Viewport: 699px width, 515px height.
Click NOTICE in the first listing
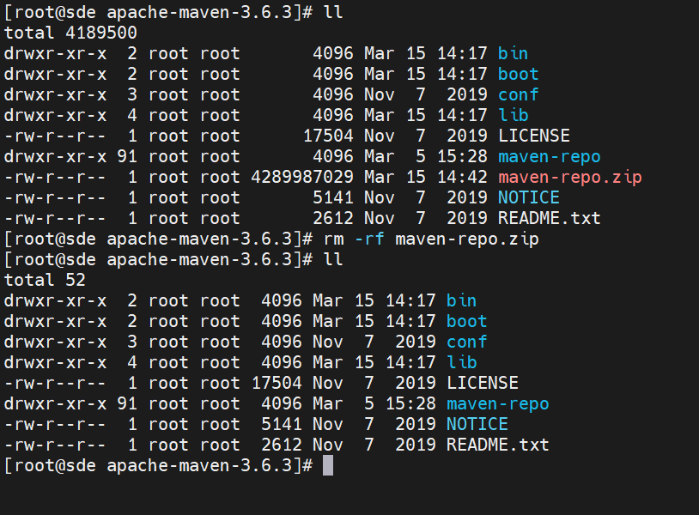tap(528, 197)
